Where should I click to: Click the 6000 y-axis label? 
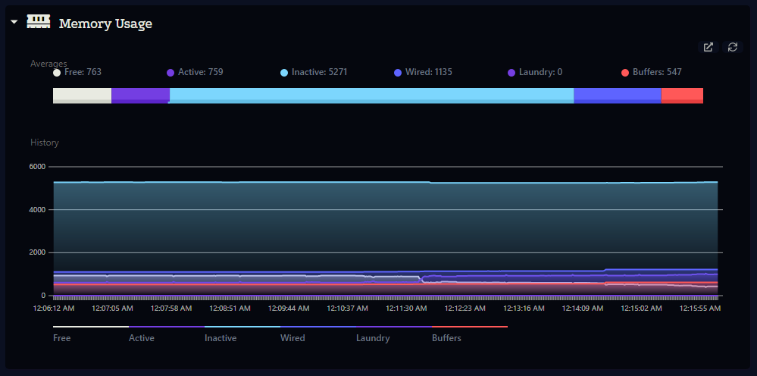38,167
